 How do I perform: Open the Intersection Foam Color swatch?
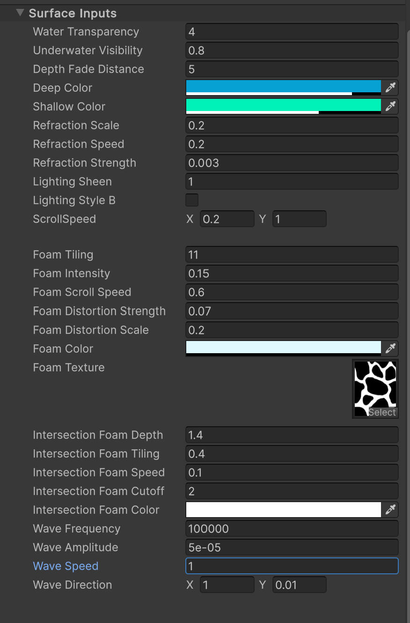coord(283,510)
